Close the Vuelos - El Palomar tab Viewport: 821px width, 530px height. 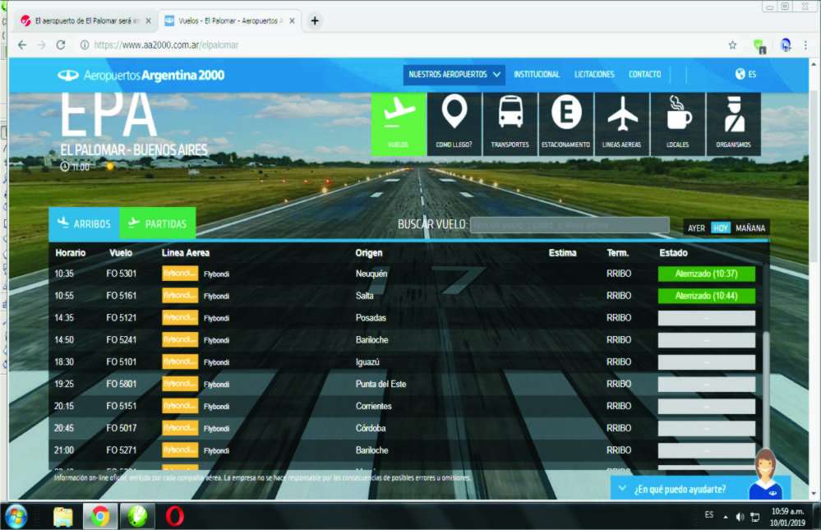coord(292,21)
